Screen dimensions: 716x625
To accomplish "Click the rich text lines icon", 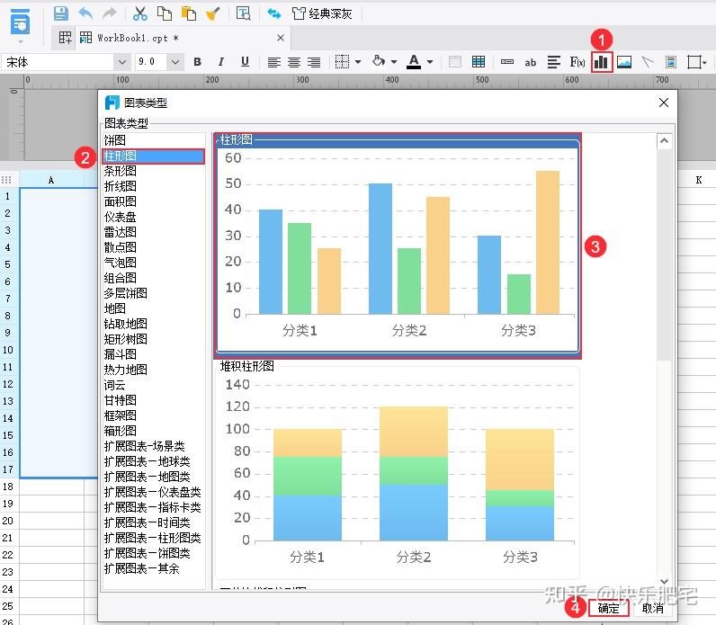I will 553,62.
